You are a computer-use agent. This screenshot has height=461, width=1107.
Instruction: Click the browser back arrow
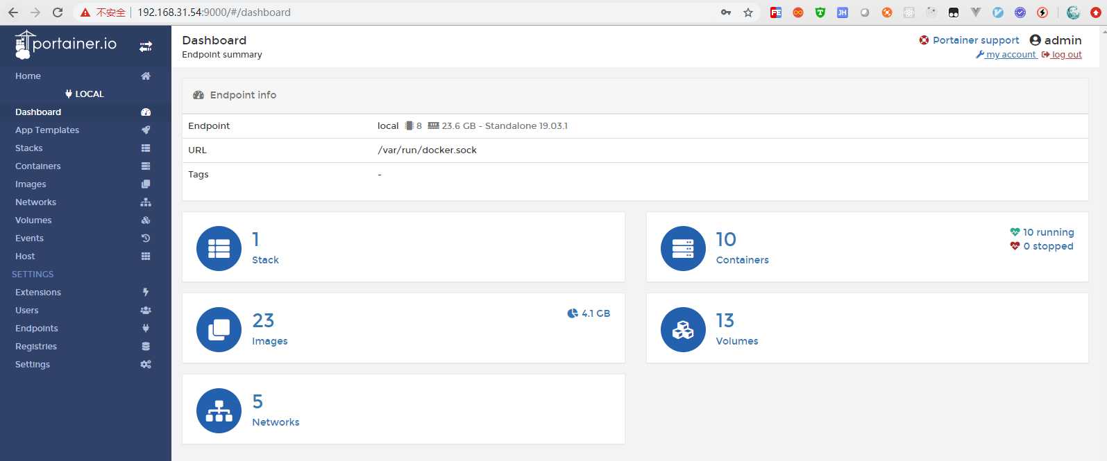[x=13, y=12]
